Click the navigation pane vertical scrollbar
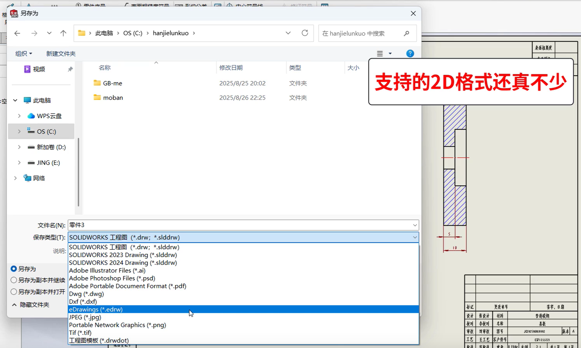This screenshot has height=348, width=581. (x=78, y=172)
